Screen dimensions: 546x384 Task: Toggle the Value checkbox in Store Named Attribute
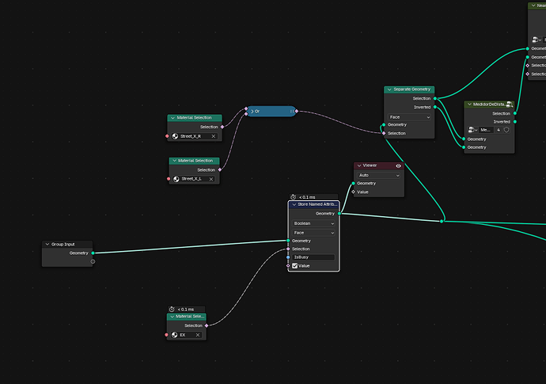(x=295, y=266)
